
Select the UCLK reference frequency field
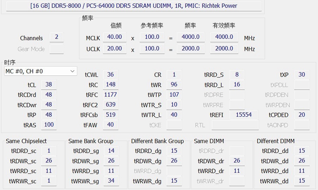point(152,49)
